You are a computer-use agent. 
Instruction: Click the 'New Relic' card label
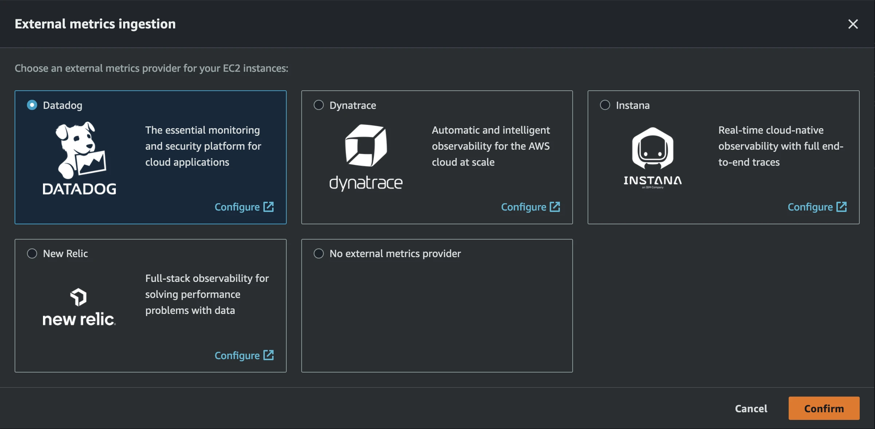66,253
